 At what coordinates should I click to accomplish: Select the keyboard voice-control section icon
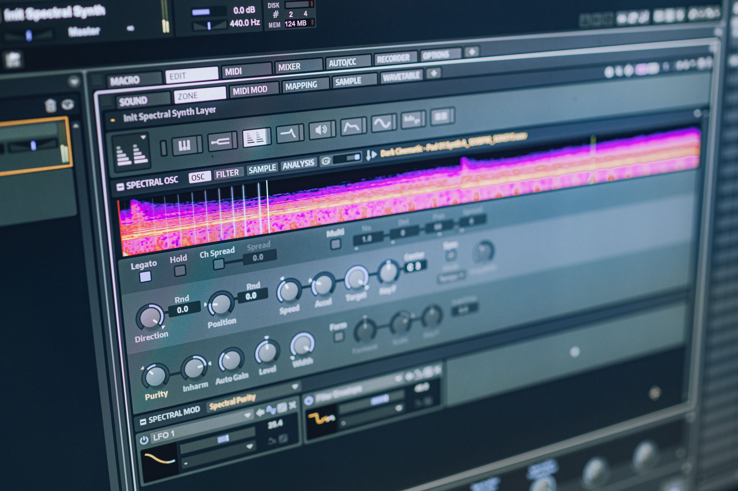184,145
